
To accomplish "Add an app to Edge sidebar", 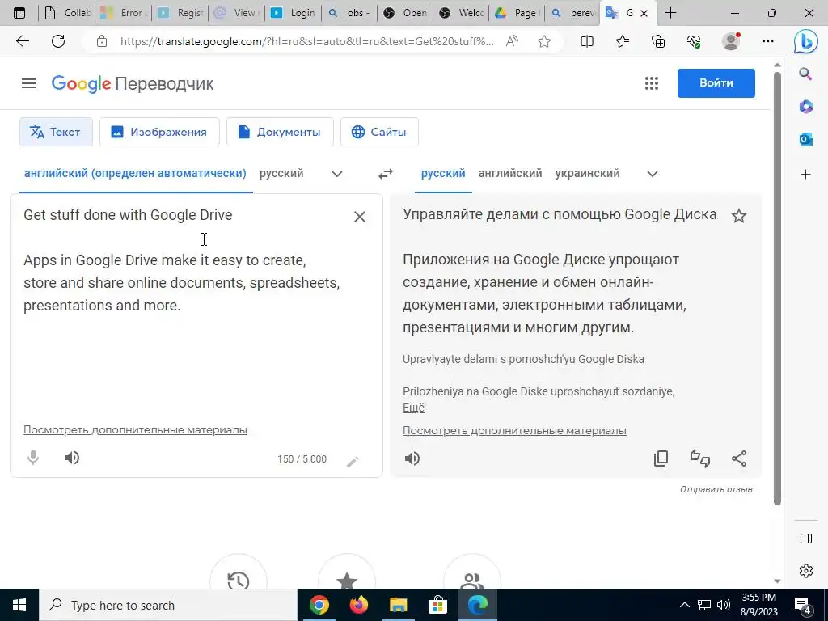I will point(805,175).
